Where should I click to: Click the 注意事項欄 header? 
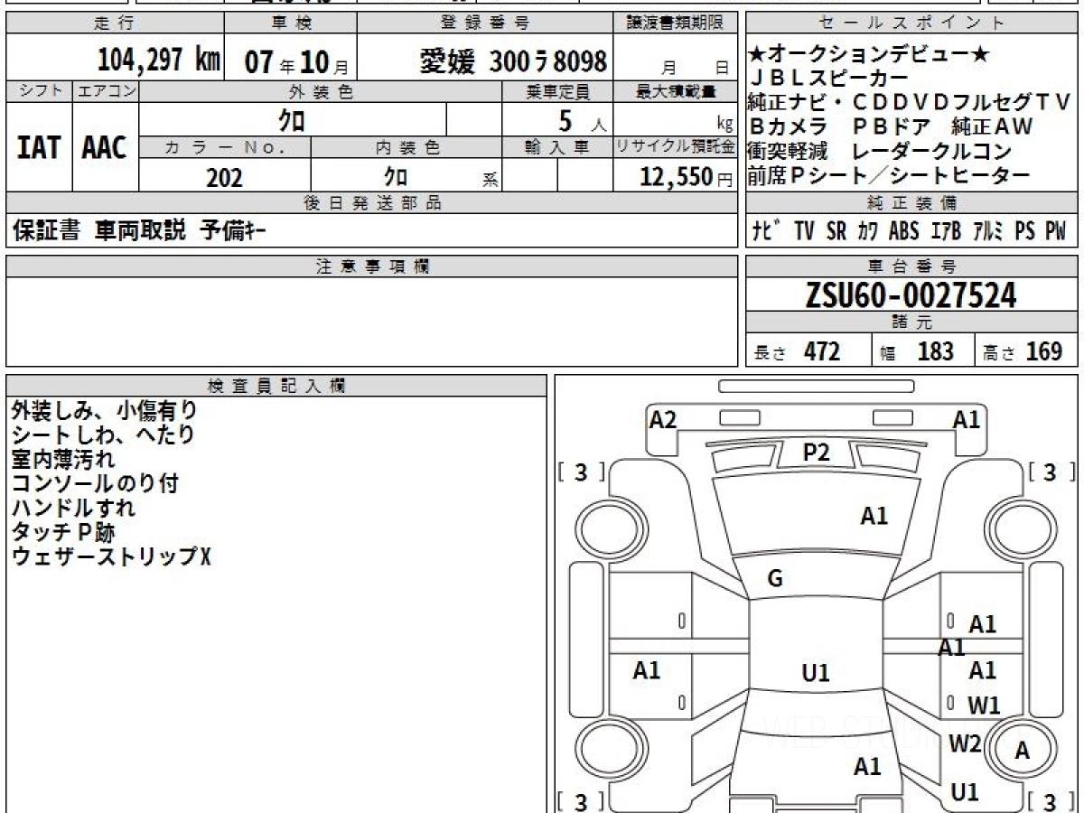tap(372, 266)
